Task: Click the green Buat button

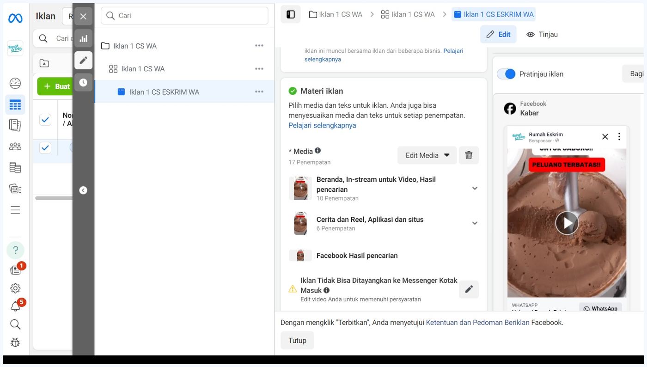Action: (x=55, y=86)
